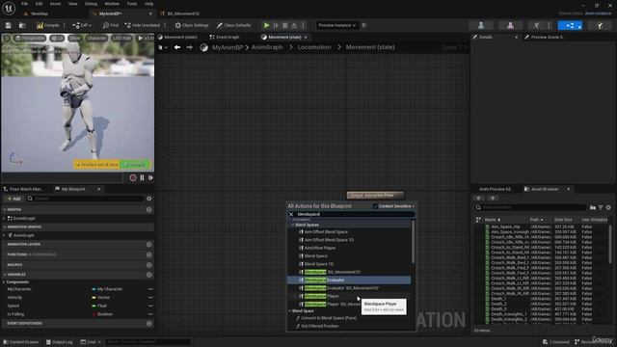
Task: Pause the viewport animation preview
Action: point(142,177)
